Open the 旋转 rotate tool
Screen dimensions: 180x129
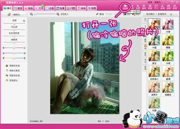point(144,7)
